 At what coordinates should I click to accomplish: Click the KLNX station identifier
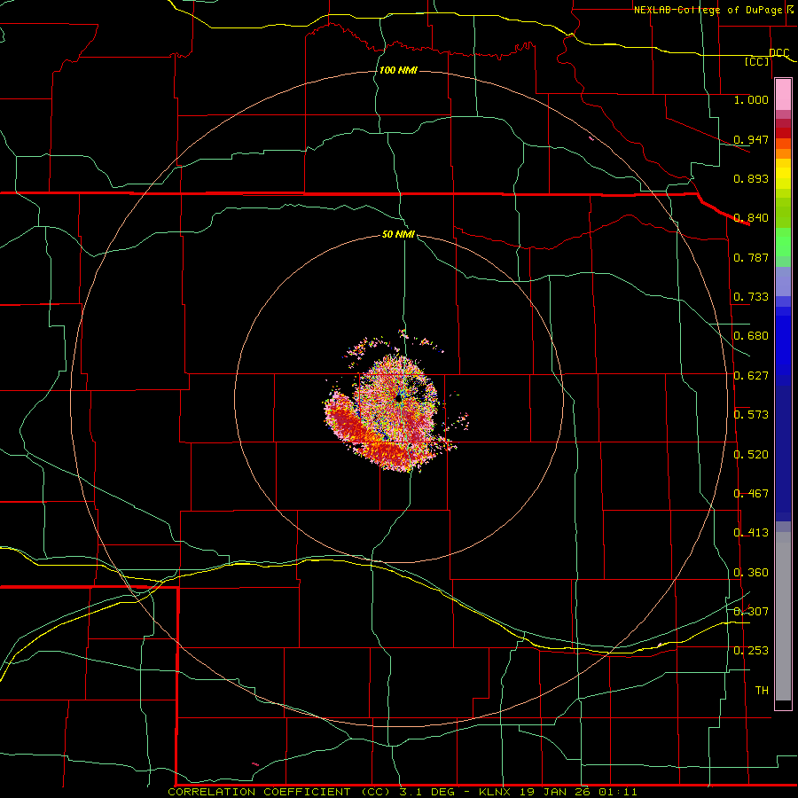(497, 792)
